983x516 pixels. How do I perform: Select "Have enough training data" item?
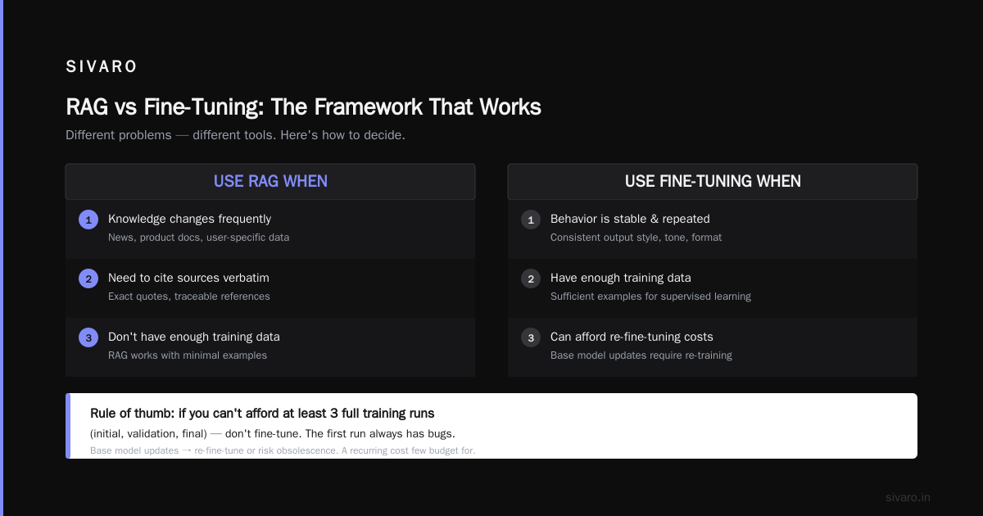713,288
